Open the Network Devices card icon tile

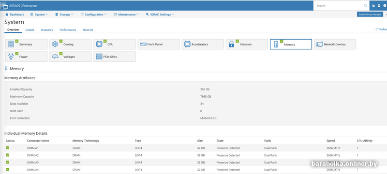tap(335, 44)
